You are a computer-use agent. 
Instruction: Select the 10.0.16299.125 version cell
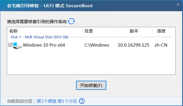[134, 45]
